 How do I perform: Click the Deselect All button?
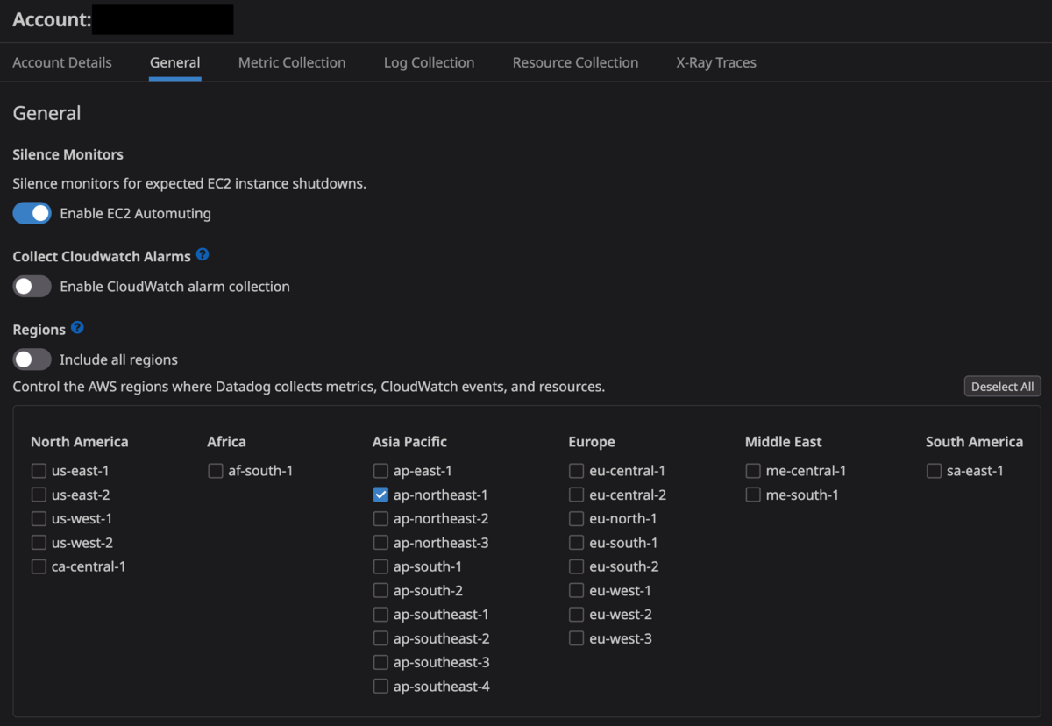[1002, 387]
